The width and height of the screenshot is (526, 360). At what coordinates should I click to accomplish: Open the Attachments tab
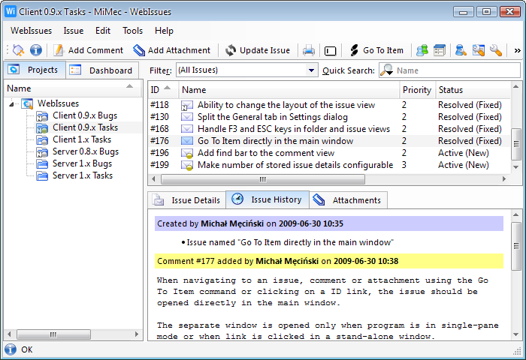point(349,200)
